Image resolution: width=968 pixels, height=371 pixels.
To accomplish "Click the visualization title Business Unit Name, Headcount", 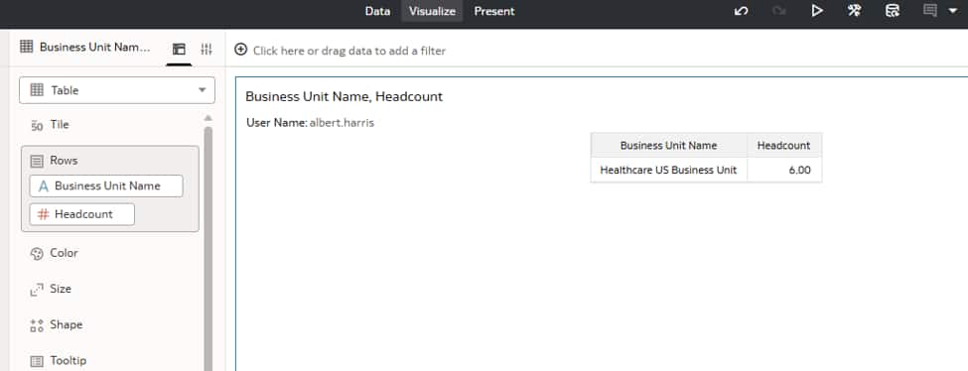I will 344,97.
